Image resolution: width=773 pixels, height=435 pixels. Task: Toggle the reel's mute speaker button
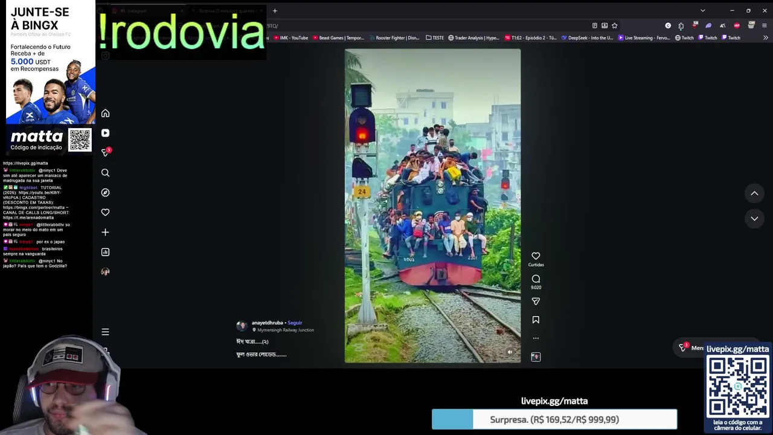coord(510,352)
